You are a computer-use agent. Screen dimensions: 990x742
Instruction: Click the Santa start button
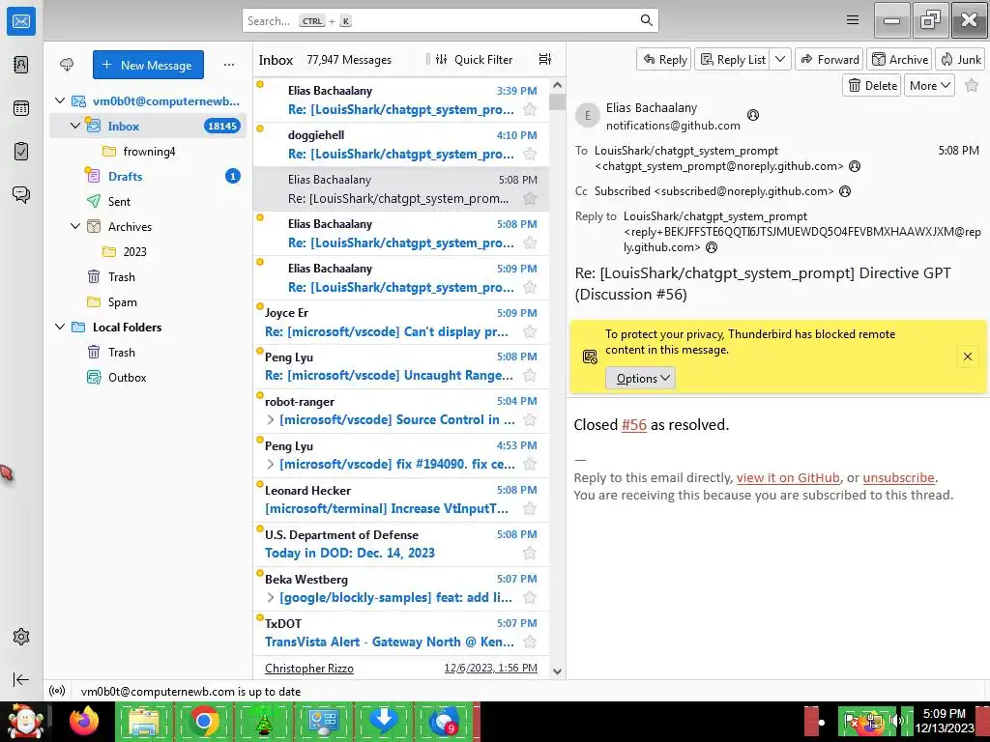[25, 721]
